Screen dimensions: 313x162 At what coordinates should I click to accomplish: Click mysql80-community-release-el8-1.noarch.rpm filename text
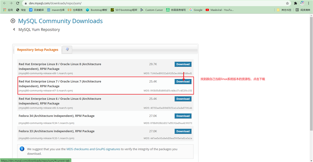click(46, 73)
